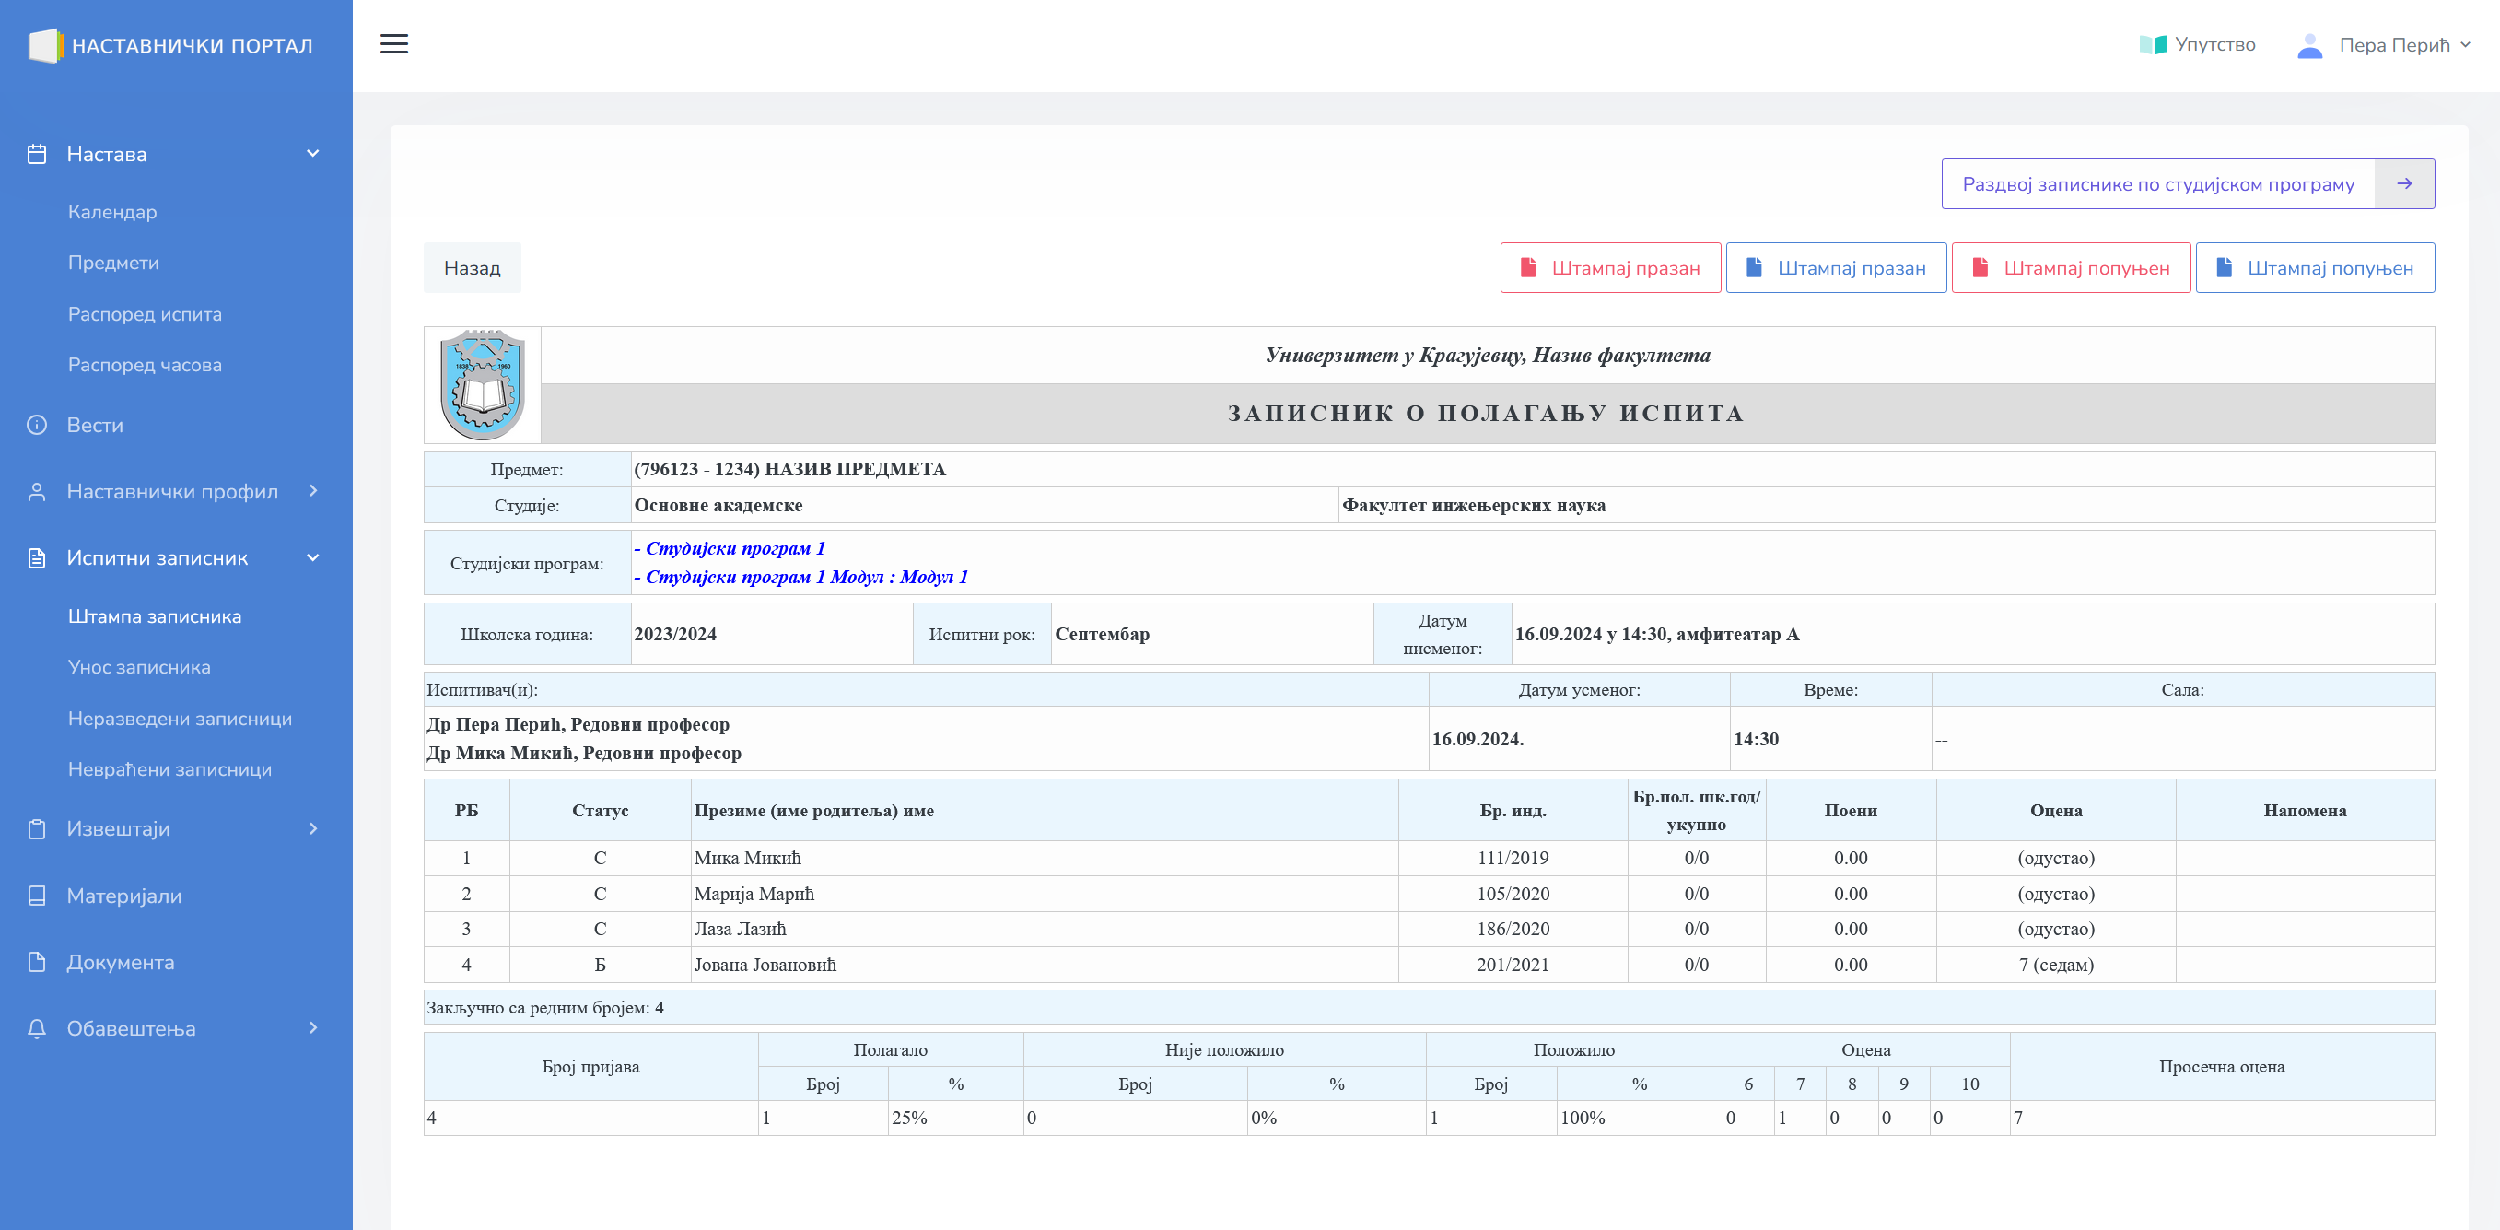Click the Обавештења bell icon
2500x1230 pixels.
(x=37, y=1028)
